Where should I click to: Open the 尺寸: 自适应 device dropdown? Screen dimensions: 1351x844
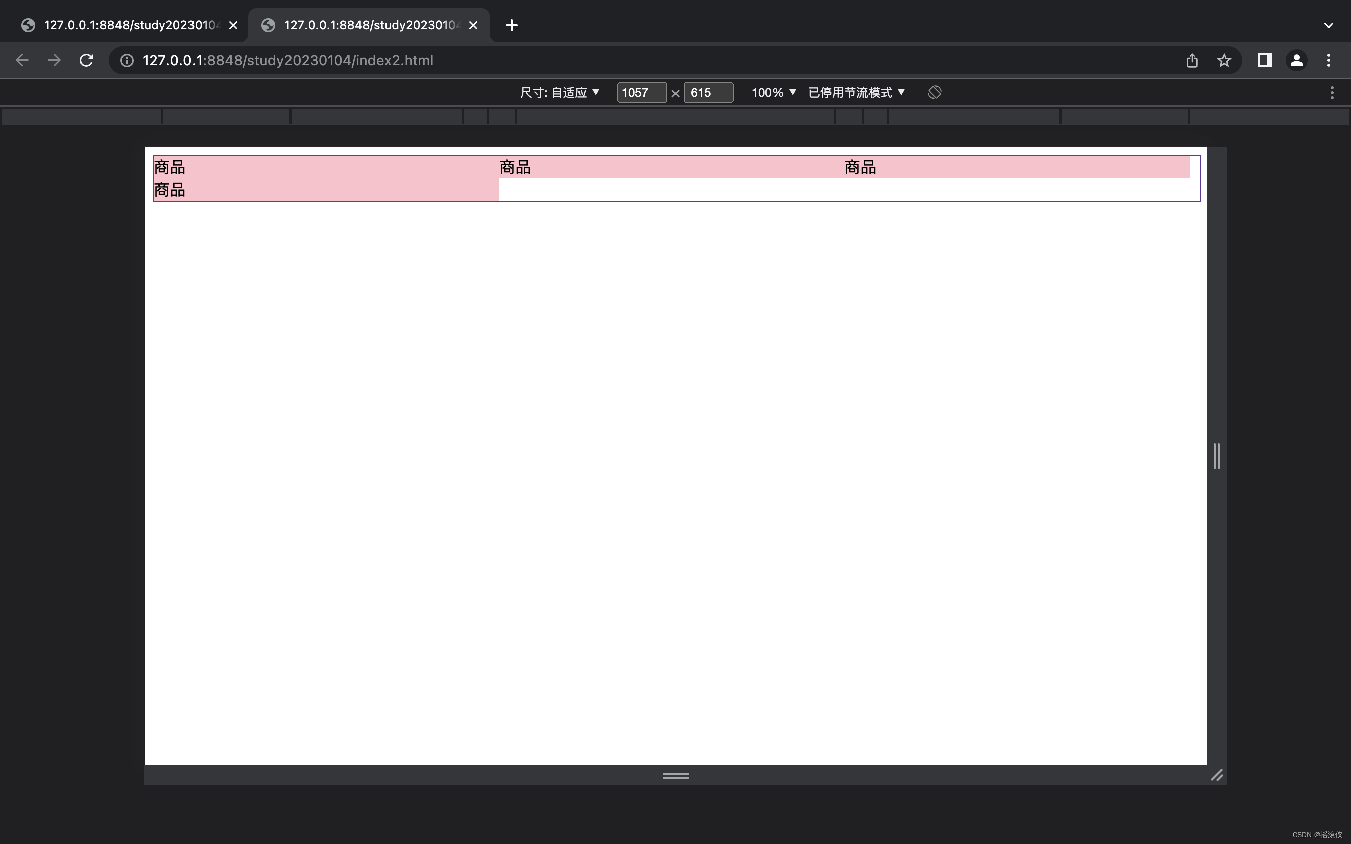(x=559, y=92)
